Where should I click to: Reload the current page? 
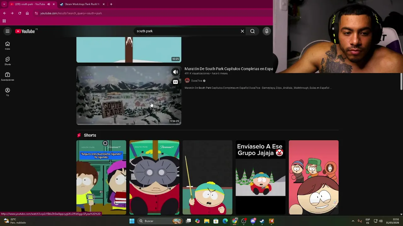point(20,13)
